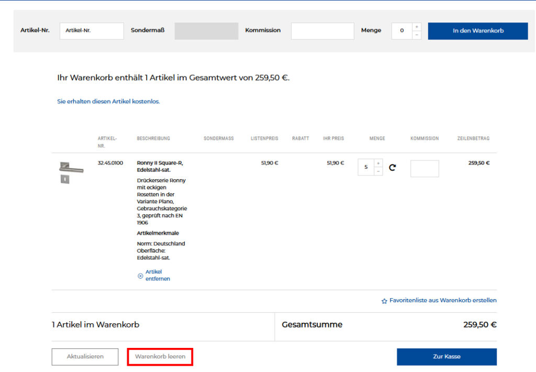Click the refresh quantity icon in cart row
The height and width of the screenshot is (372, 536).
pyautogui.click(x=392, y=168)
